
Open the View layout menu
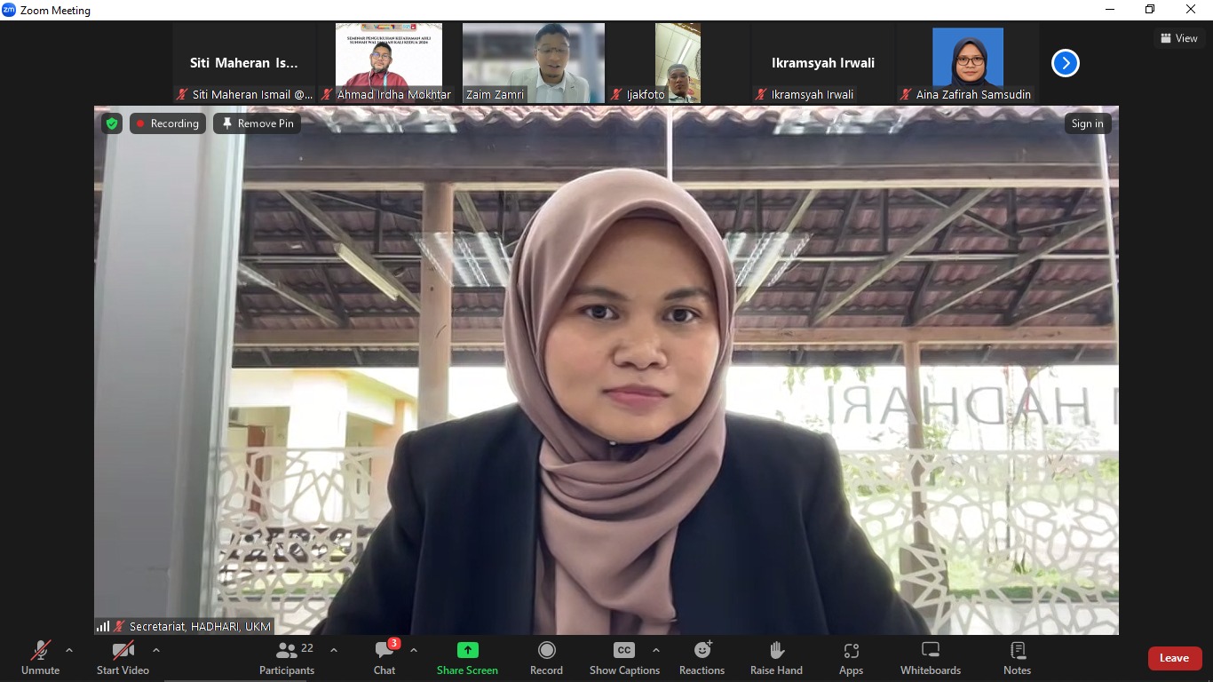[1178, 38]
